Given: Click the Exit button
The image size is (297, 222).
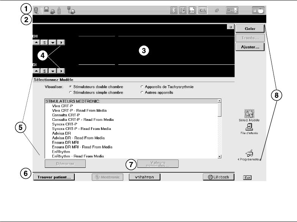Looking at the screenshot, I should pyautogui.click(x=247, y=178).
